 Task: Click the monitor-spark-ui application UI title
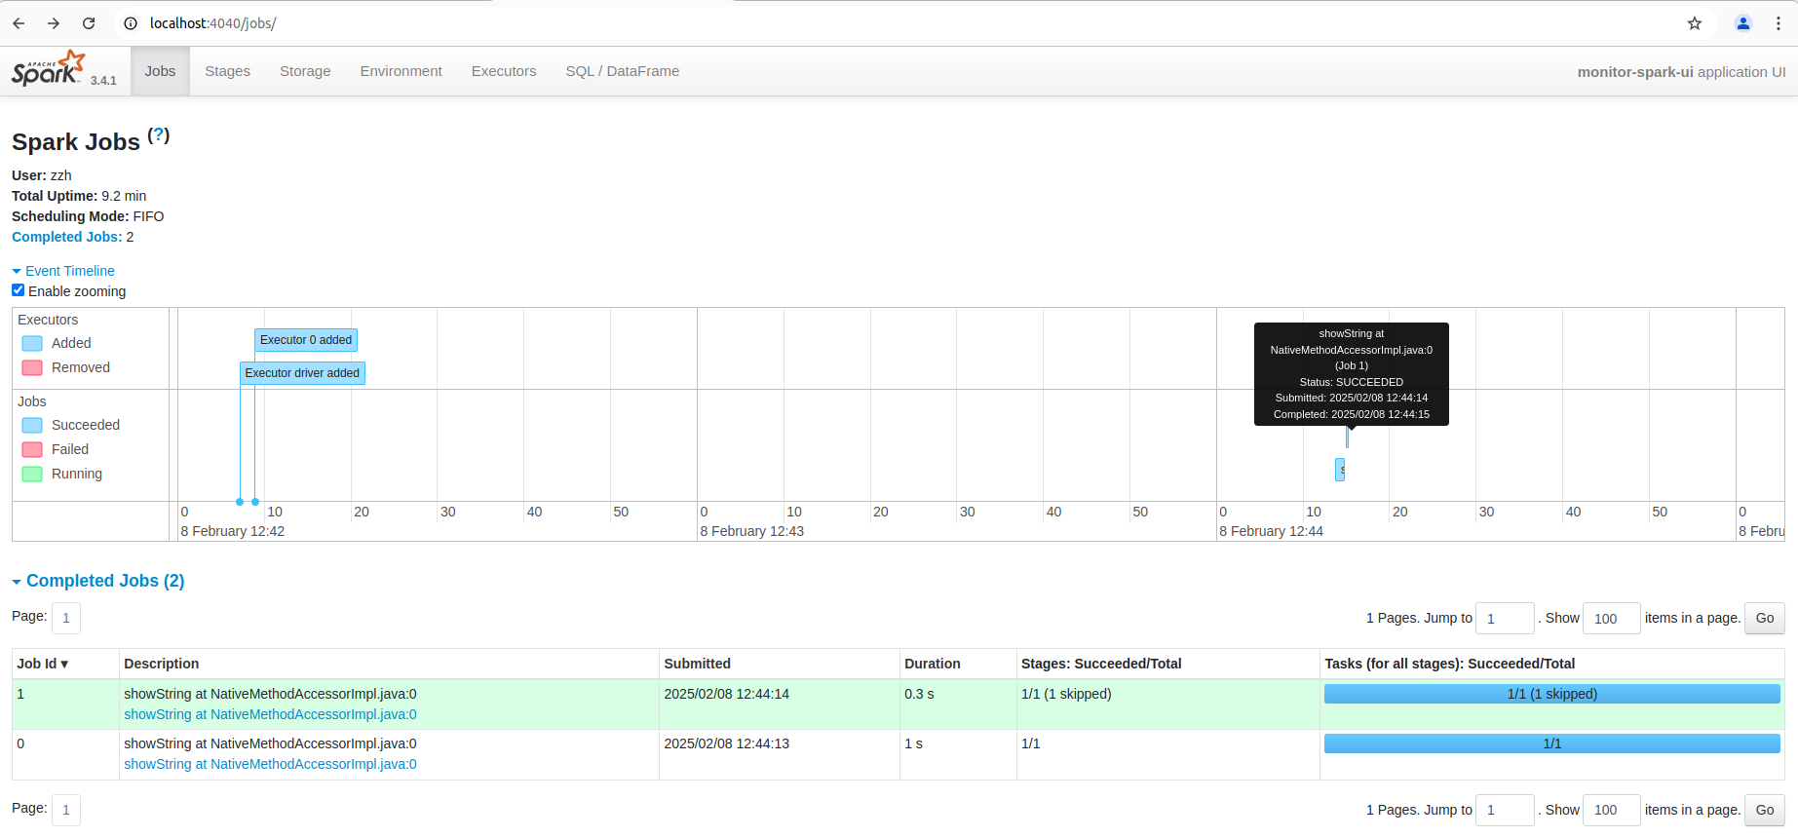click(1681, 72)
